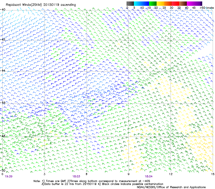Click the -50 latitude axis label
The image size is (215, 189).
(x=3, y=170)
